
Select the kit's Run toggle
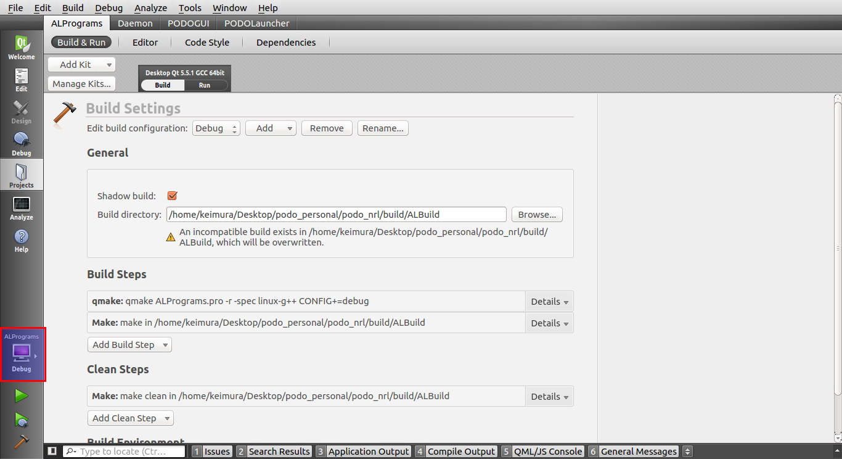point(206,85)
